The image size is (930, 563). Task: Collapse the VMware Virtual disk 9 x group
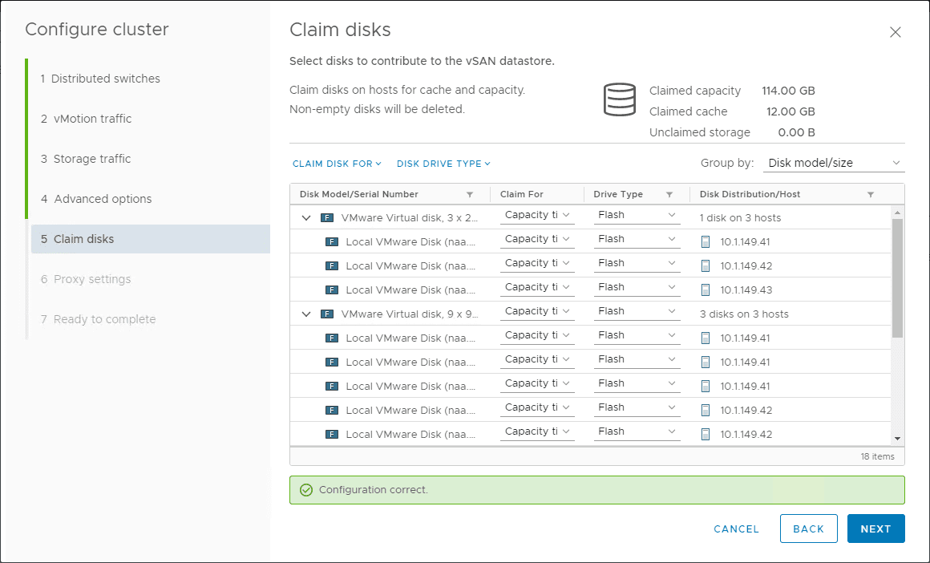pyautogui.click(x=306, y=314)
